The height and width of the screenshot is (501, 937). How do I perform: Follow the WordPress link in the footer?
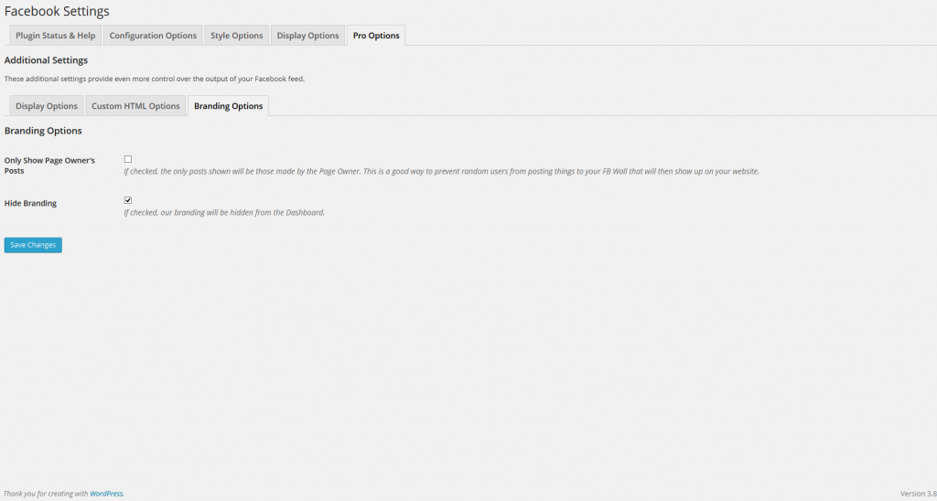click(x=106, y=494)
